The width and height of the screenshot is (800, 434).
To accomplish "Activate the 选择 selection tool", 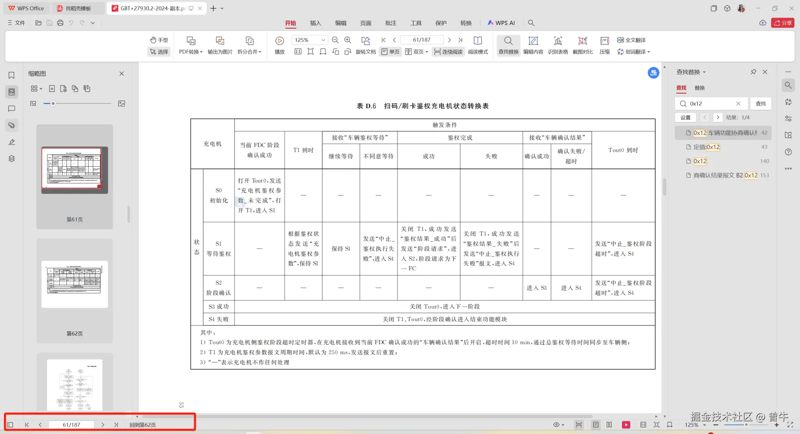I will coord(159,52).
